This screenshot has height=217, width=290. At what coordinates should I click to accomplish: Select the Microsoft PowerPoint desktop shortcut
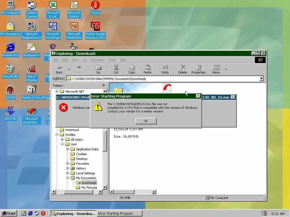click(74, 31)
